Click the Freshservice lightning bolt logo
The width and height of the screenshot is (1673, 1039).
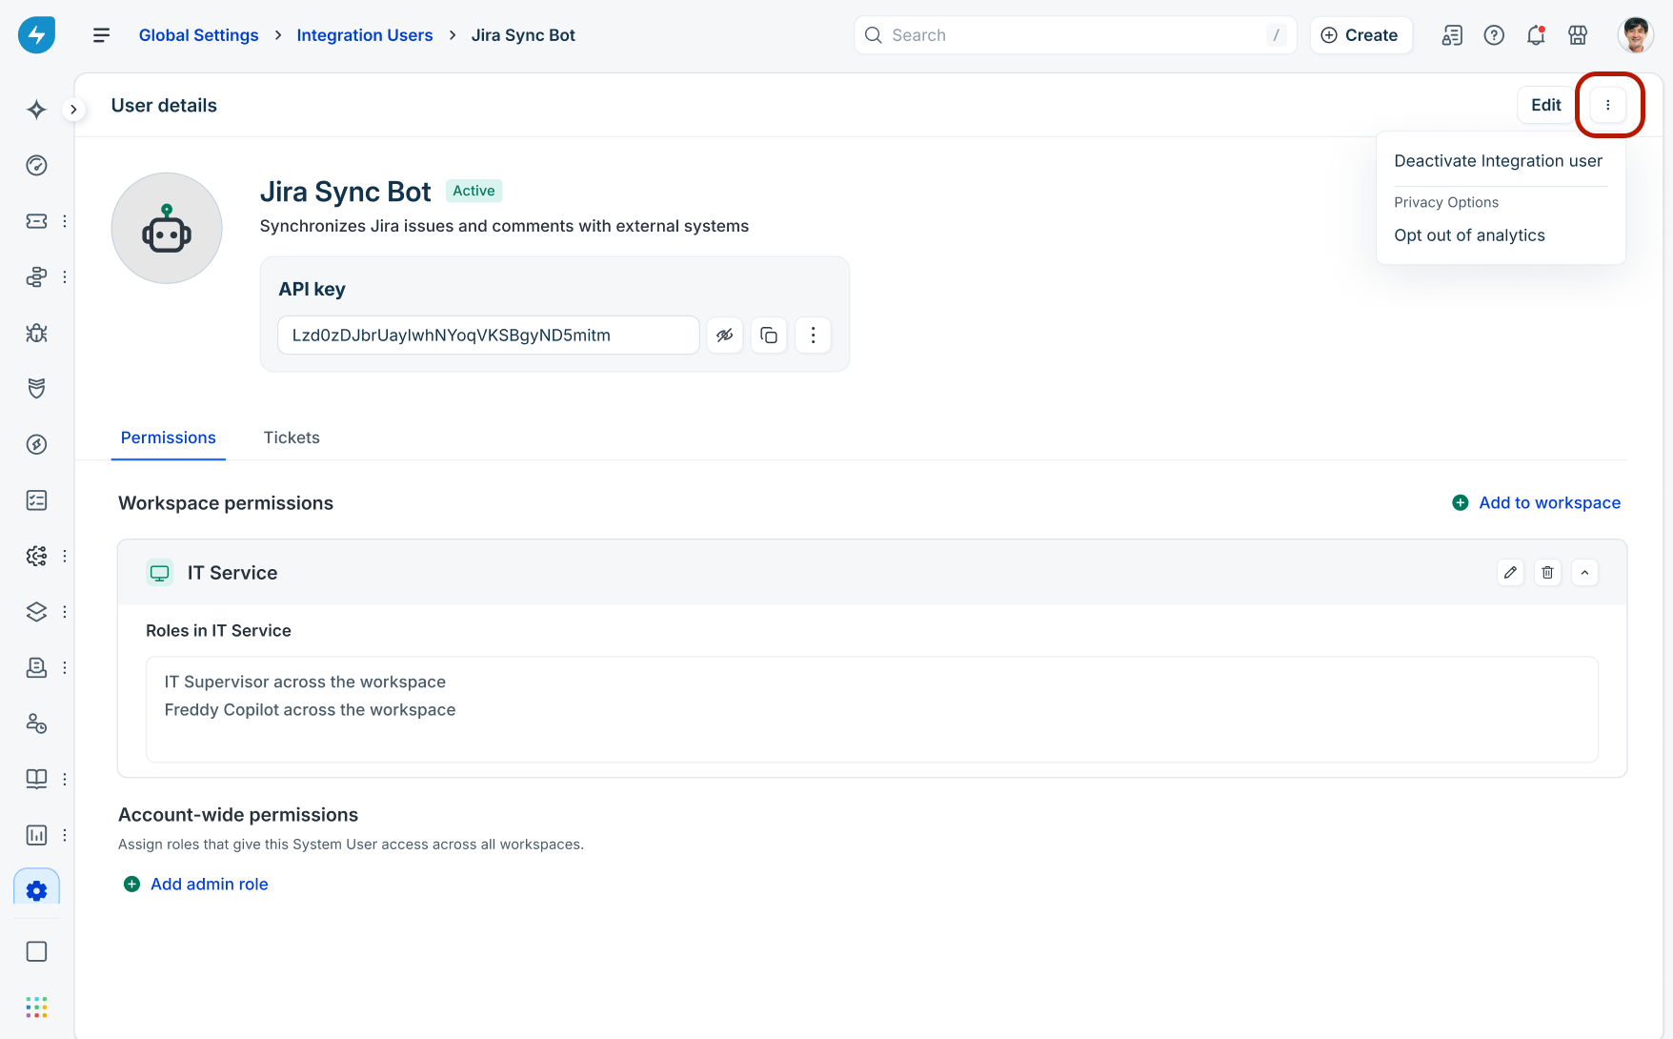36,35
